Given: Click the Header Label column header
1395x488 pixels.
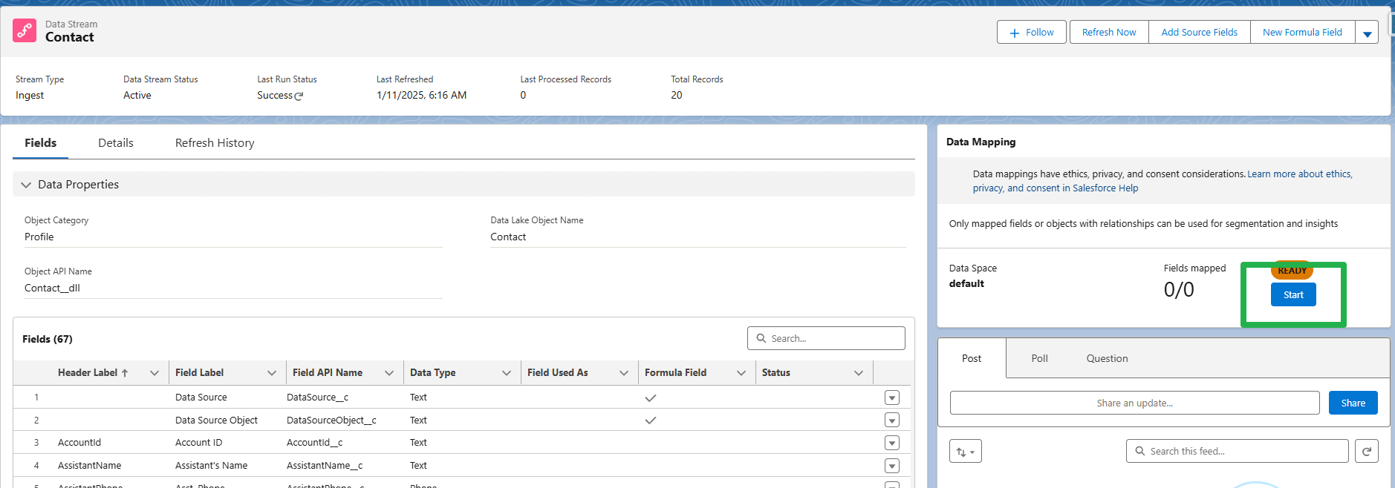Looking at the screenshot, I should click(88, 373).
